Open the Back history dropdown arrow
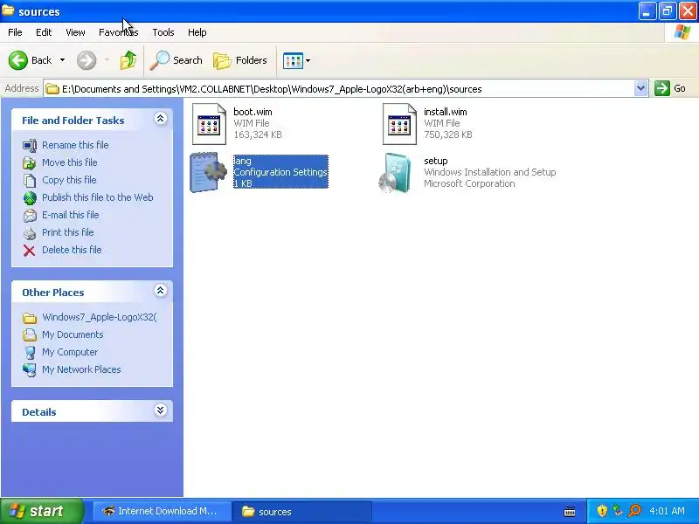This screenshot has width=699, height=524. pyautogui.click(x=62, y=60)
